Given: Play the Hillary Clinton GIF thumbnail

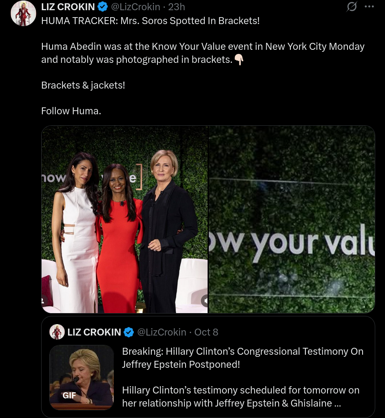Looking at the screenshot, I should coord(82,377).
